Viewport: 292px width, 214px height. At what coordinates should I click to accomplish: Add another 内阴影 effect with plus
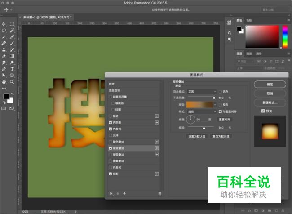coord(157,122)
